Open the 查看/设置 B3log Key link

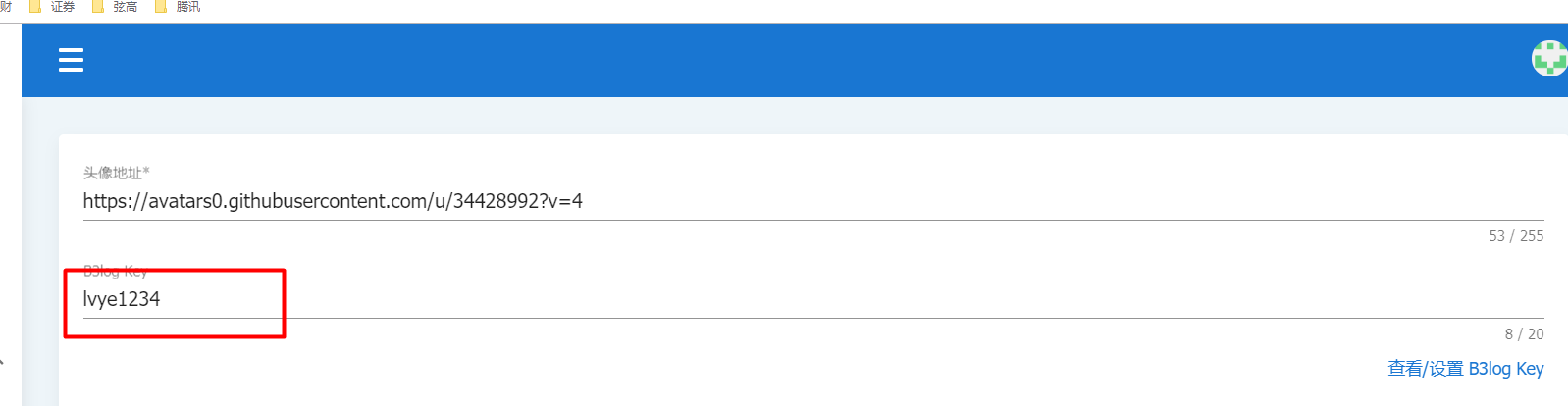(1465, 369)
